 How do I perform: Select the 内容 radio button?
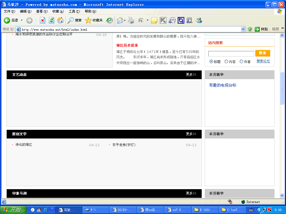pyautogui.click(x=226, y=62)
